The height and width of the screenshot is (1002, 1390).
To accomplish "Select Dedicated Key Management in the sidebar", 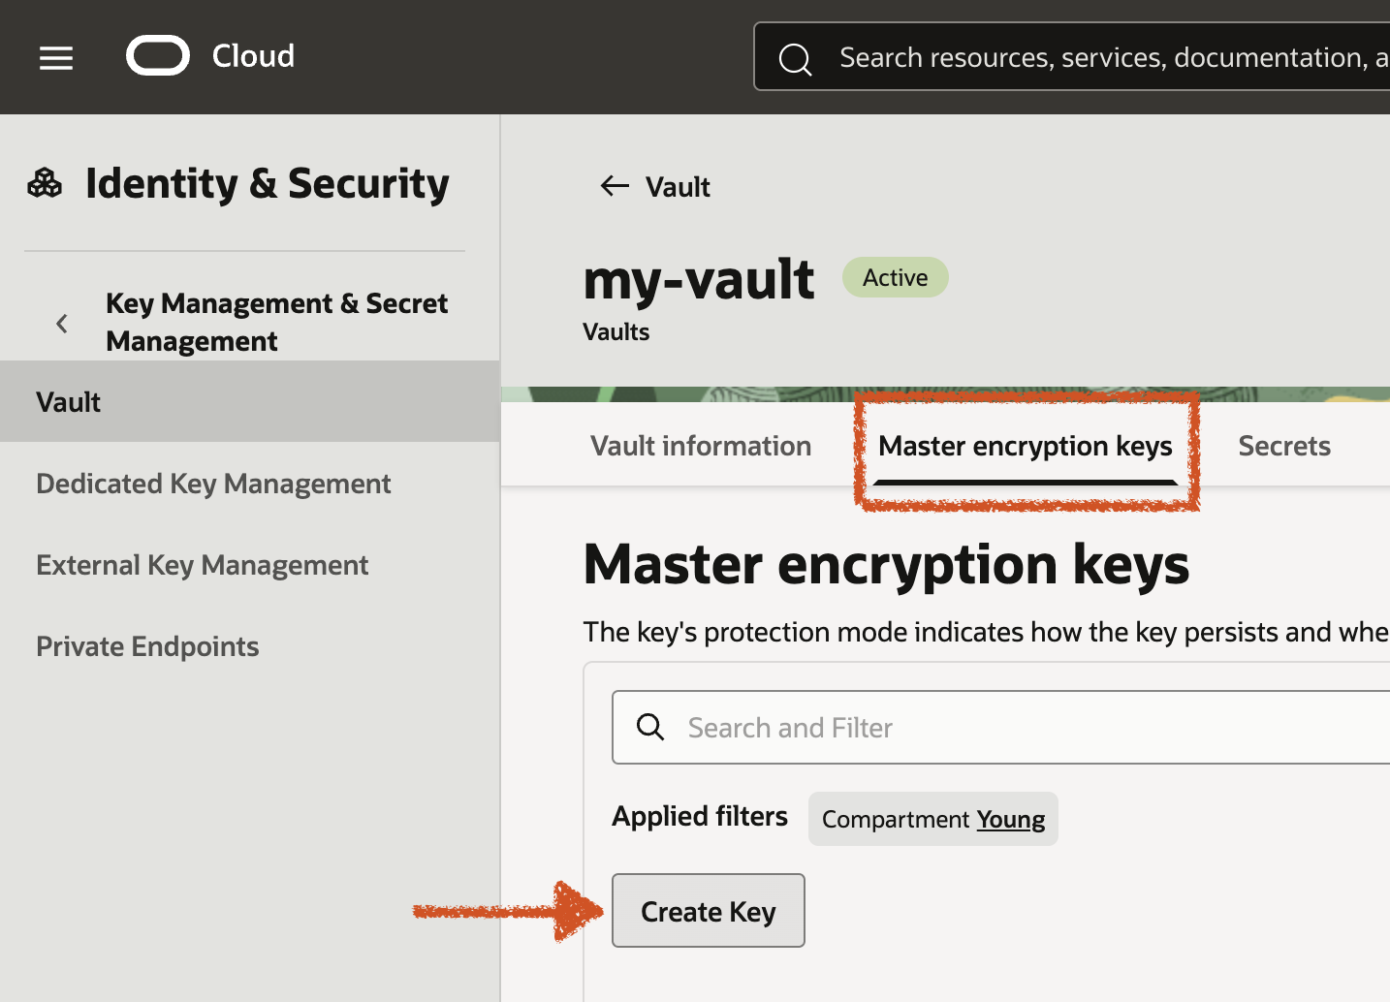I will tap(212, 483).
